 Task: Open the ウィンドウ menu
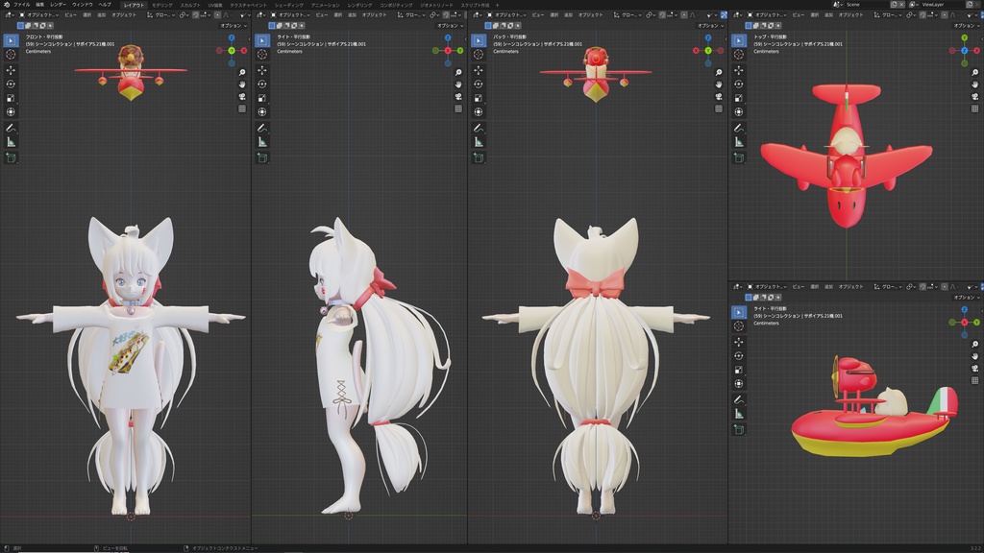[83, 5]
